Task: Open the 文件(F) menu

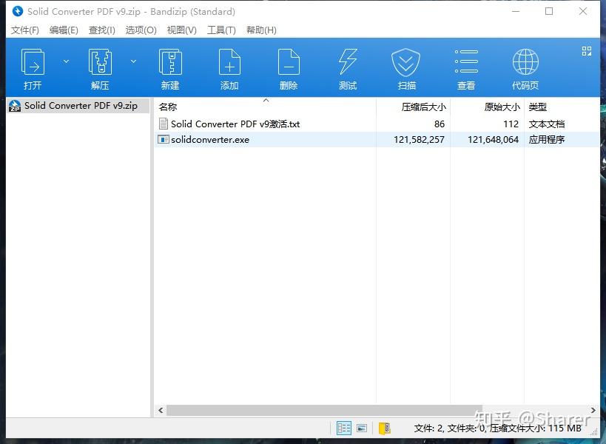Action: click(24, 30)
